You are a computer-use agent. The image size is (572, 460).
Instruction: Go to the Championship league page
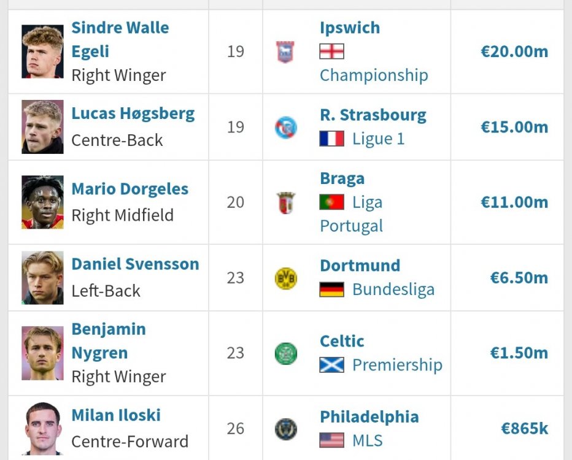pos(373,75)
